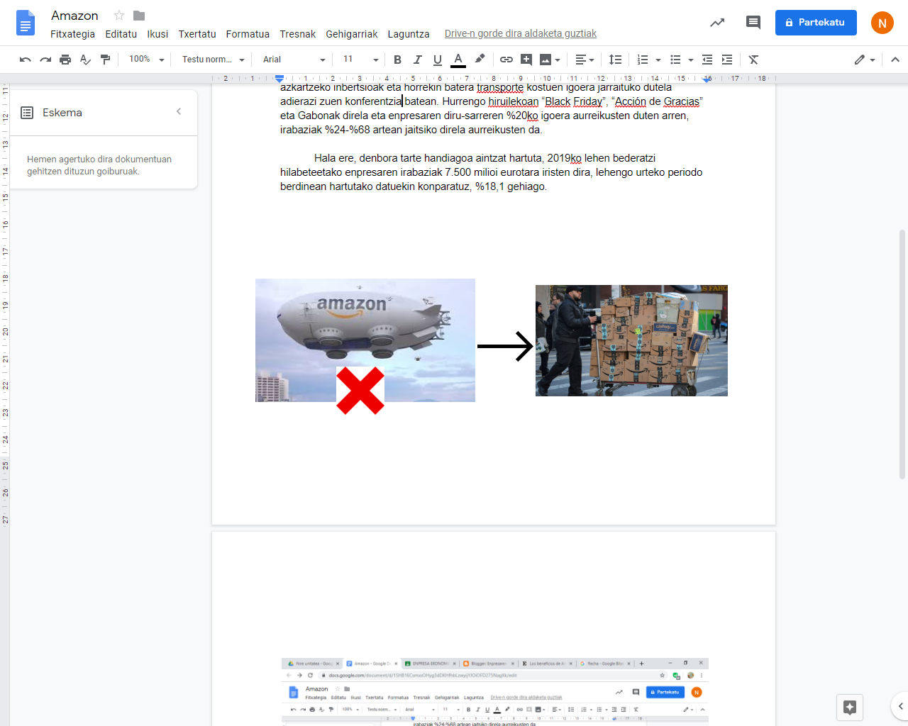Run spelling and grammar check icon
The width and height of the screenshot is (908, 726).
tap(85, 60)
